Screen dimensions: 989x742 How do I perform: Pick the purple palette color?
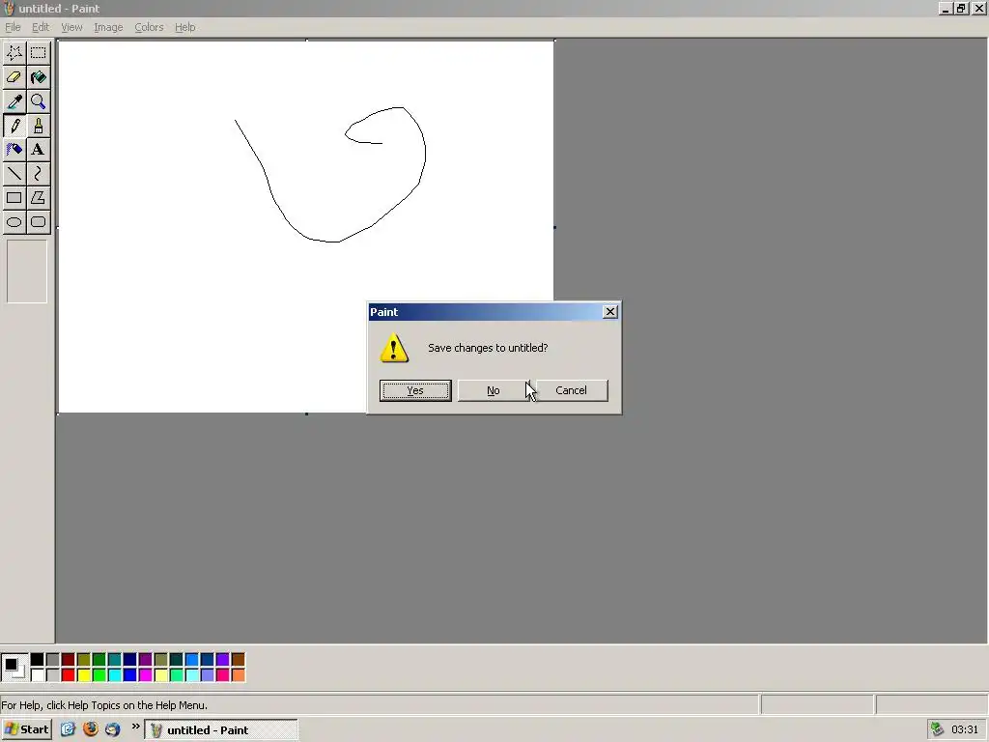[145, 659]
